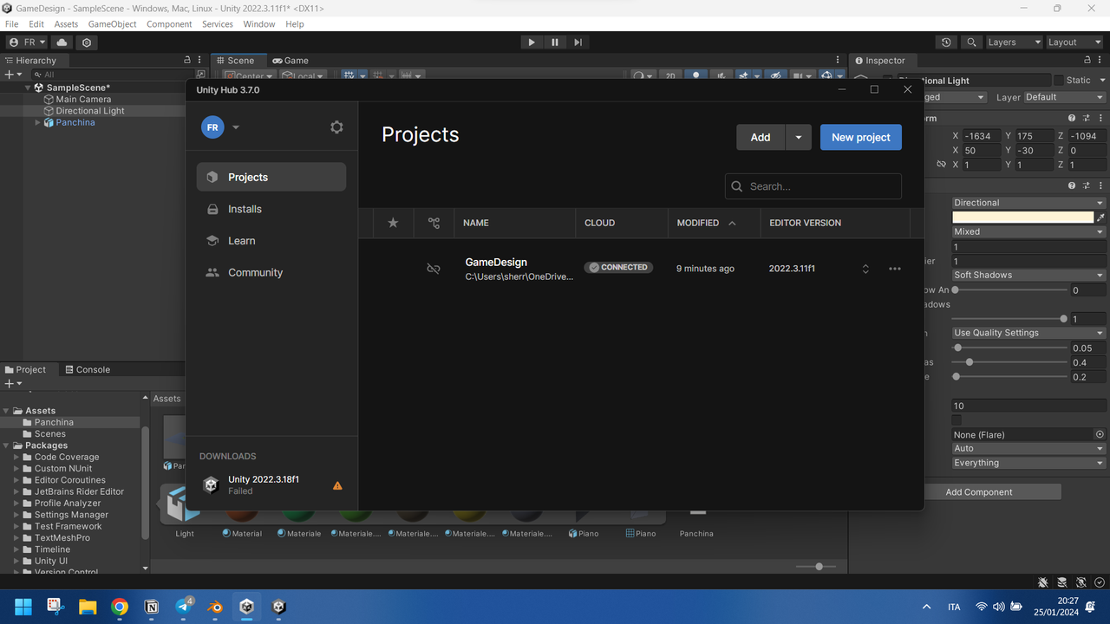Click the debug mode bug icon
Screen dimensions: 1110x624
1043,582
